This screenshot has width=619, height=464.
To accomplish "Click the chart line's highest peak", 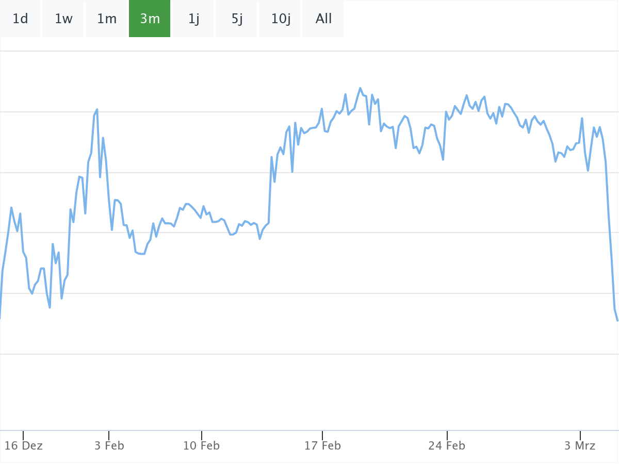I will 360,88.
